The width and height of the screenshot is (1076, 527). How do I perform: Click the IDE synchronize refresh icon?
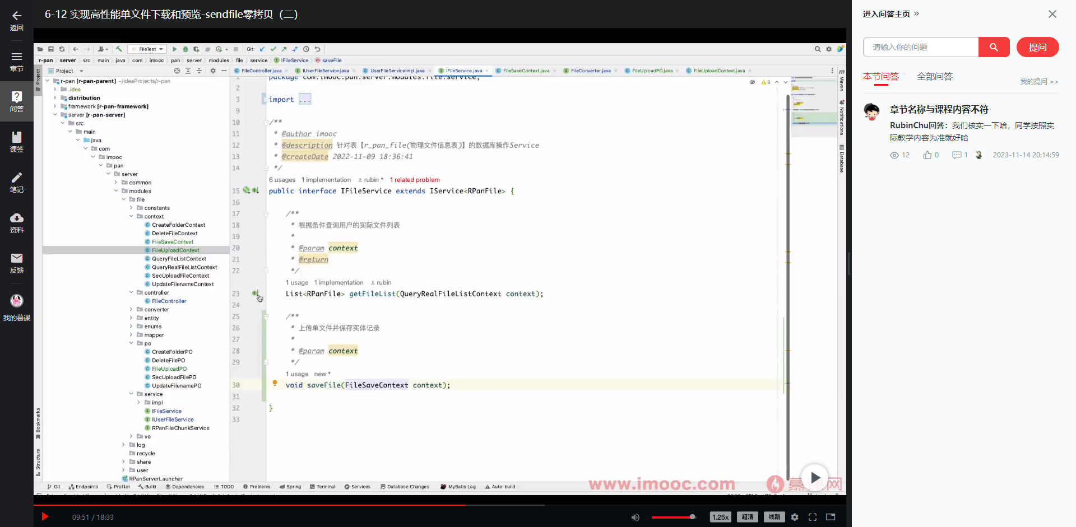coord(62,49)
